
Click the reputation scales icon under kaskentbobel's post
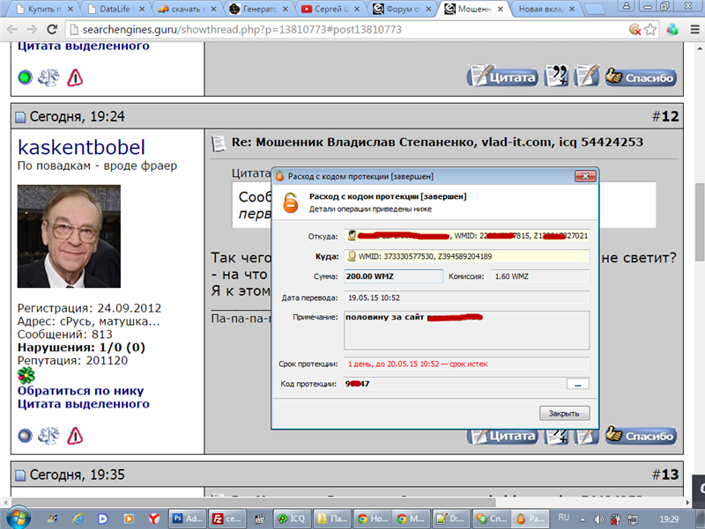pos(48,436)
